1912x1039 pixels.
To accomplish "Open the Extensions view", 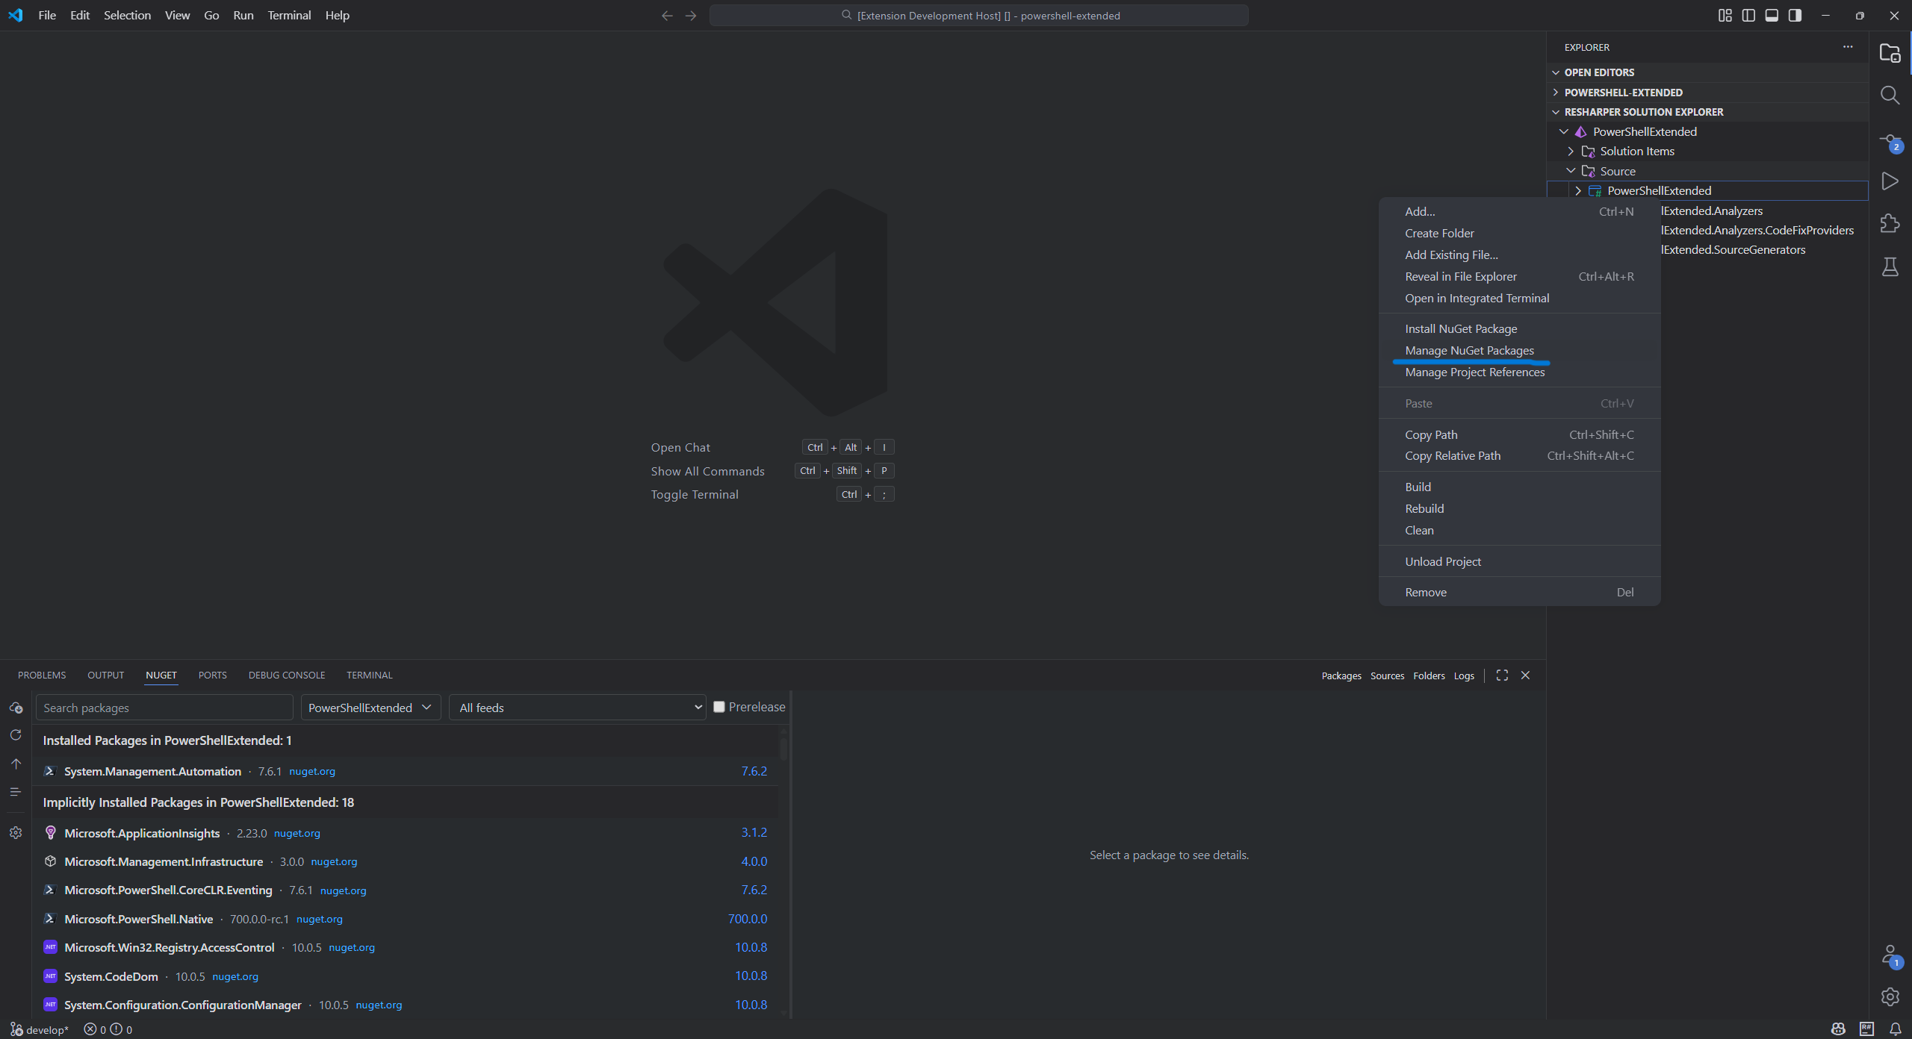I will (x=1890, y=224).
